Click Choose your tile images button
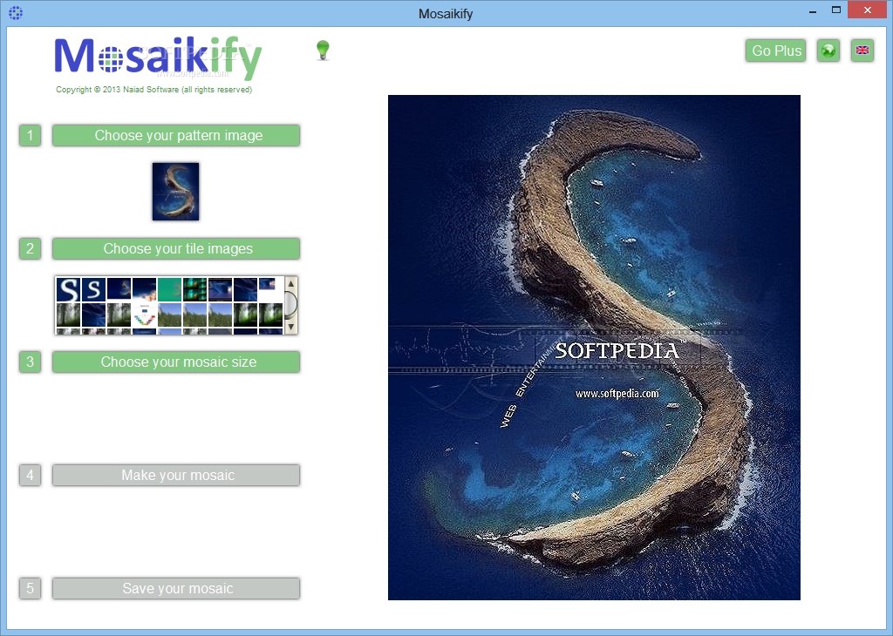The image size is (893, 636). (x=176, y=248)
